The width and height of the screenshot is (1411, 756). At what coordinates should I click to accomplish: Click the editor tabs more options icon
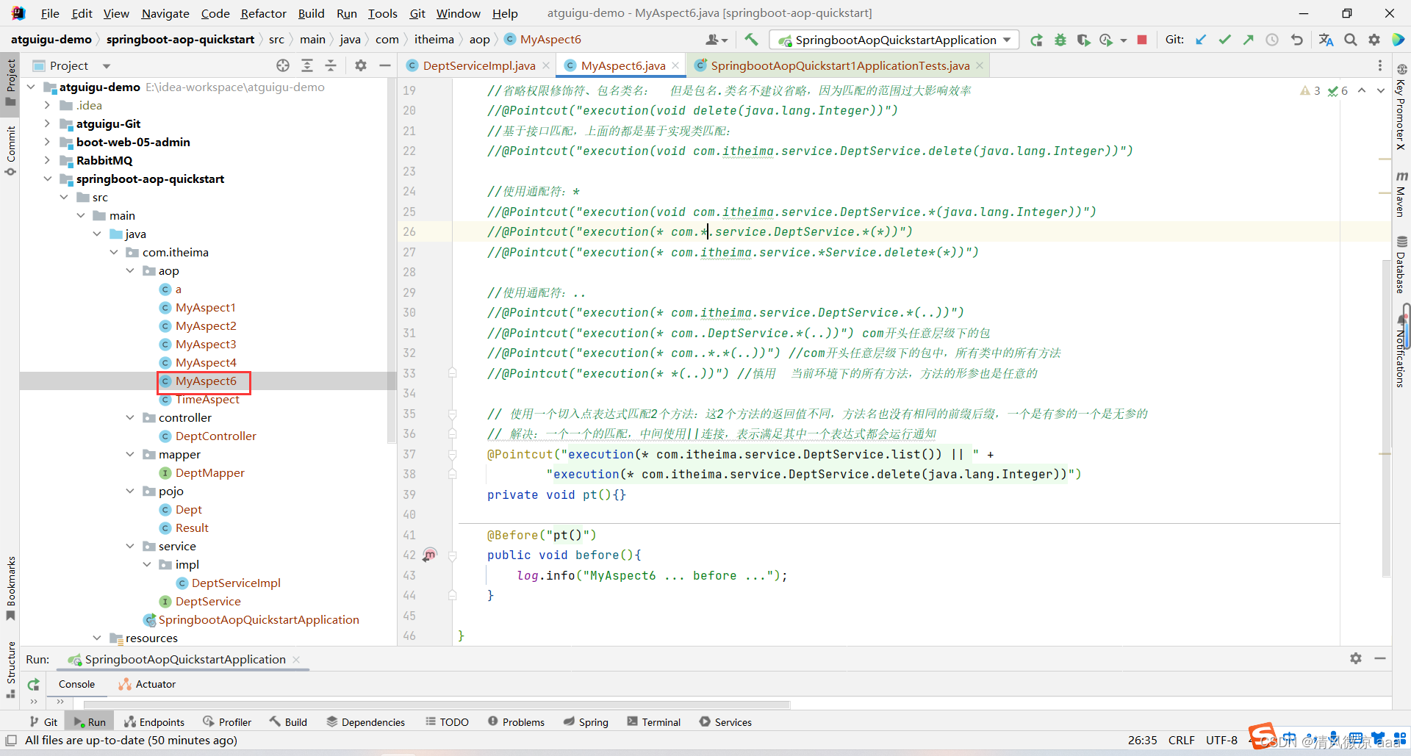[x=1379, y=65]
